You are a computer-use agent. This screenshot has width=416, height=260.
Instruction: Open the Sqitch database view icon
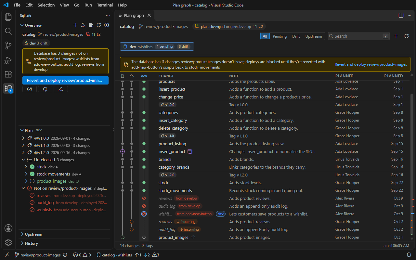click(x=8, y=89)
